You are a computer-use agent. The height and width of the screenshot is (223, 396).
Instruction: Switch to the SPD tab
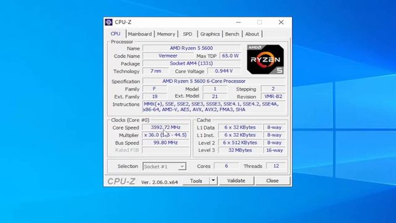[x=187, y=34]
